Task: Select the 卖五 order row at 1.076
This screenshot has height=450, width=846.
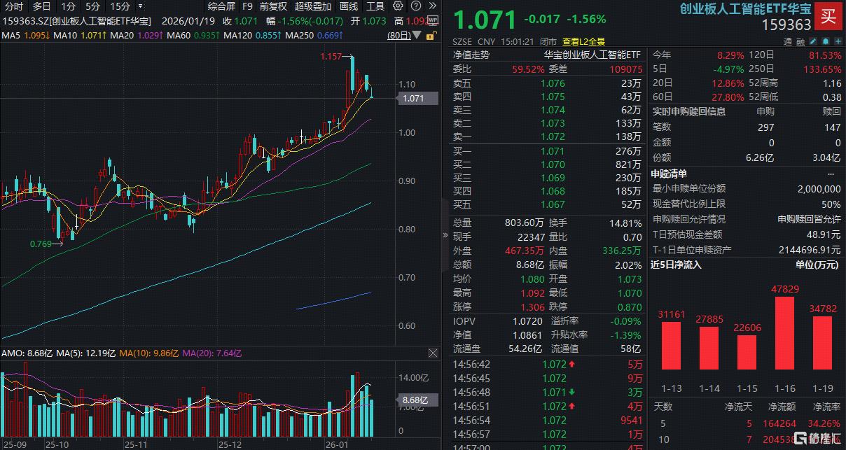Action: point(547,83)
